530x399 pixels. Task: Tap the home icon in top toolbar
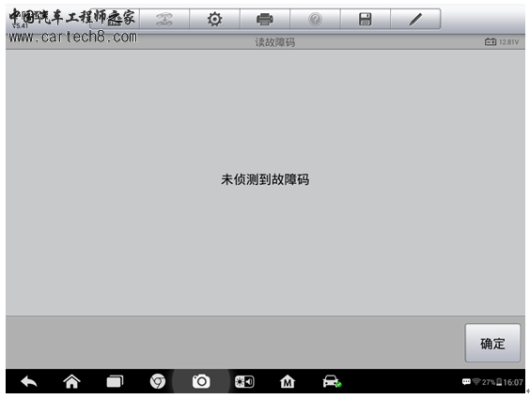[x=115, y=19]
